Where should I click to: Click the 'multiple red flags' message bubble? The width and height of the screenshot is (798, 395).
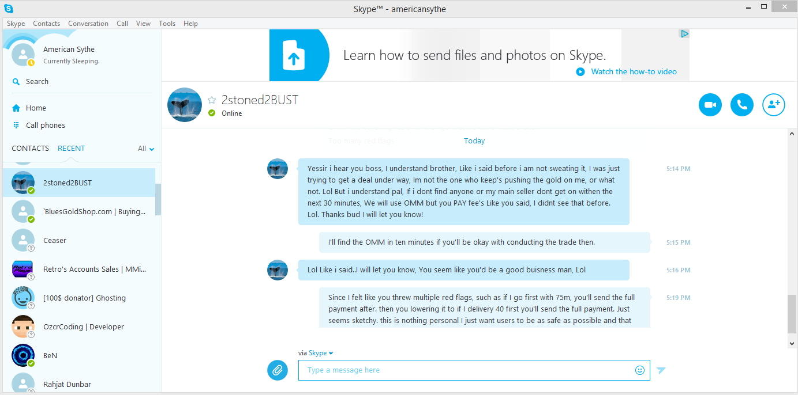[x=485, y=307]
